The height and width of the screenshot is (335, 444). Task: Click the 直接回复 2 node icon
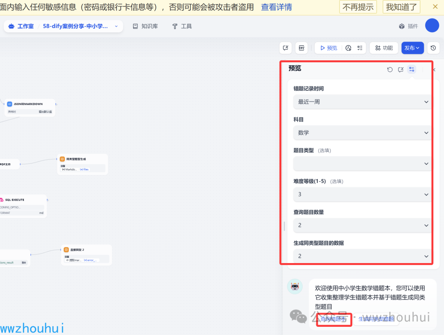(x=66, y=250)
